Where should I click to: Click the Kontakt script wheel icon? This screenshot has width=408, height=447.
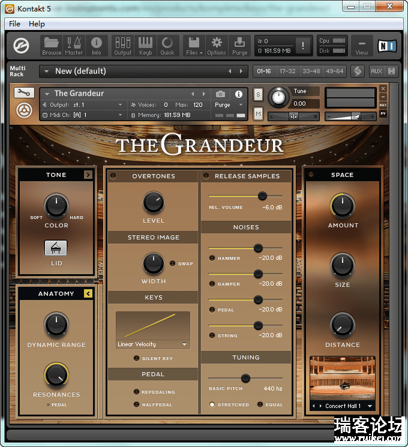pyautogui.click(x=24, y=110)
